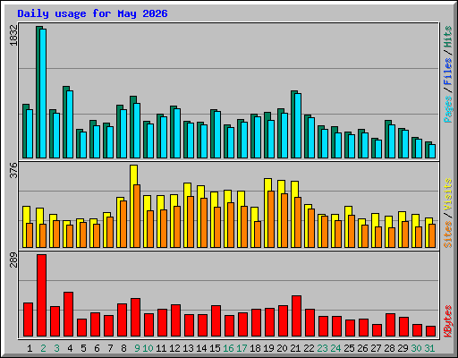Click the cyan Files bar for day 15

click(x=217, y=134)
